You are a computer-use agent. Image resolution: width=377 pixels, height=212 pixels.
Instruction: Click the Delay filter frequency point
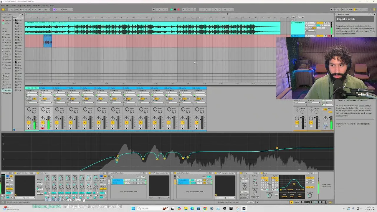(294, 184)
